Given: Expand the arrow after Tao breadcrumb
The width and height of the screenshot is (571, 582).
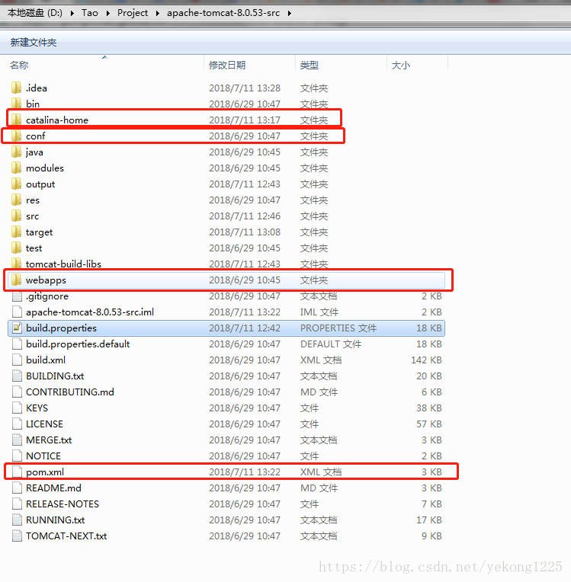Looking at the screenshot, I should pyautogui.click(x=108, y=14).
